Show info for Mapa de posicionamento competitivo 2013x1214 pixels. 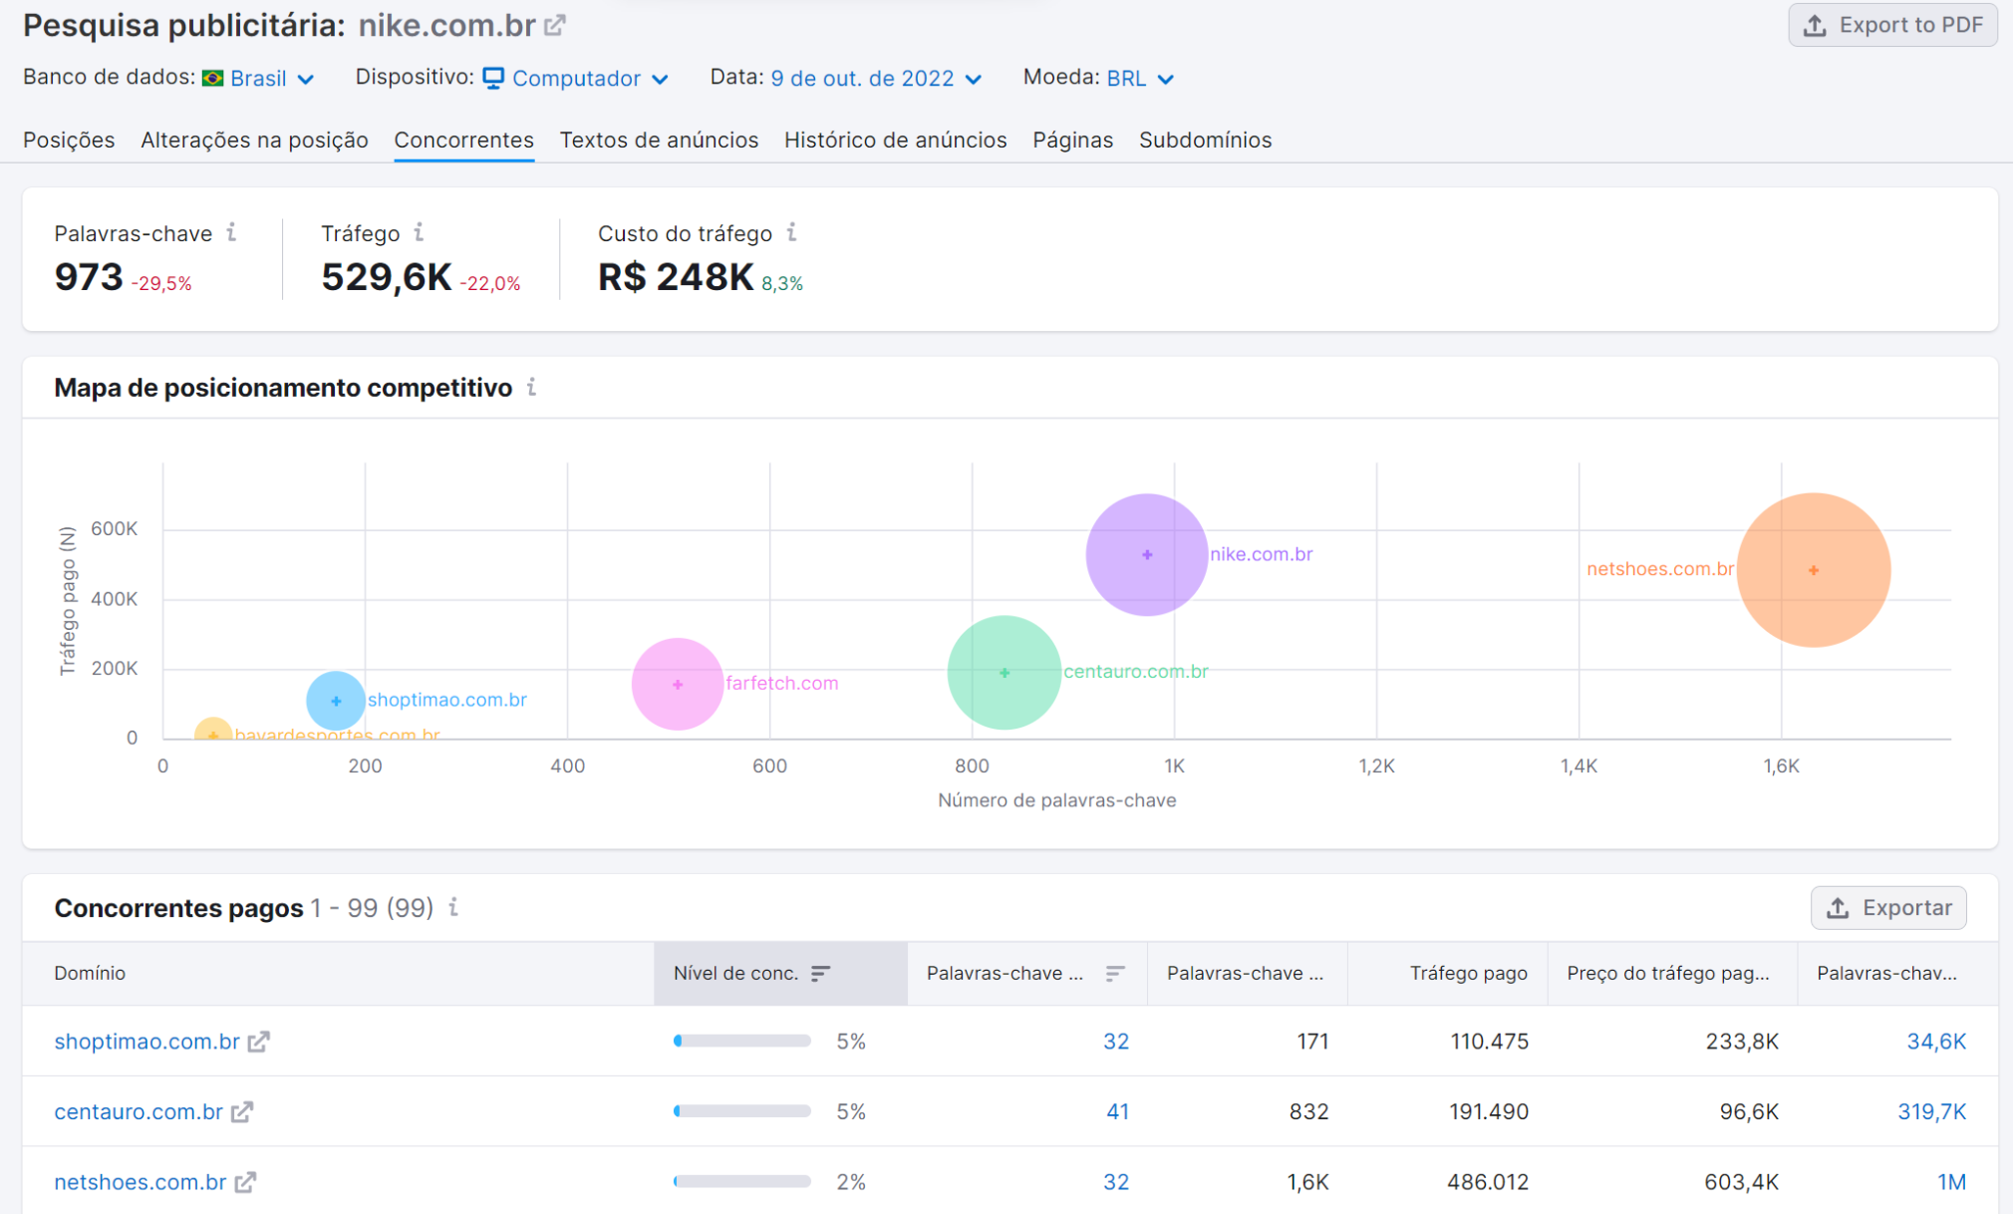(531, 387)
